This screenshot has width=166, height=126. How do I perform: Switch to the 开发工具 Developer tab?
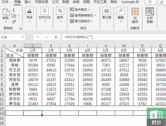tap(100, 2)
